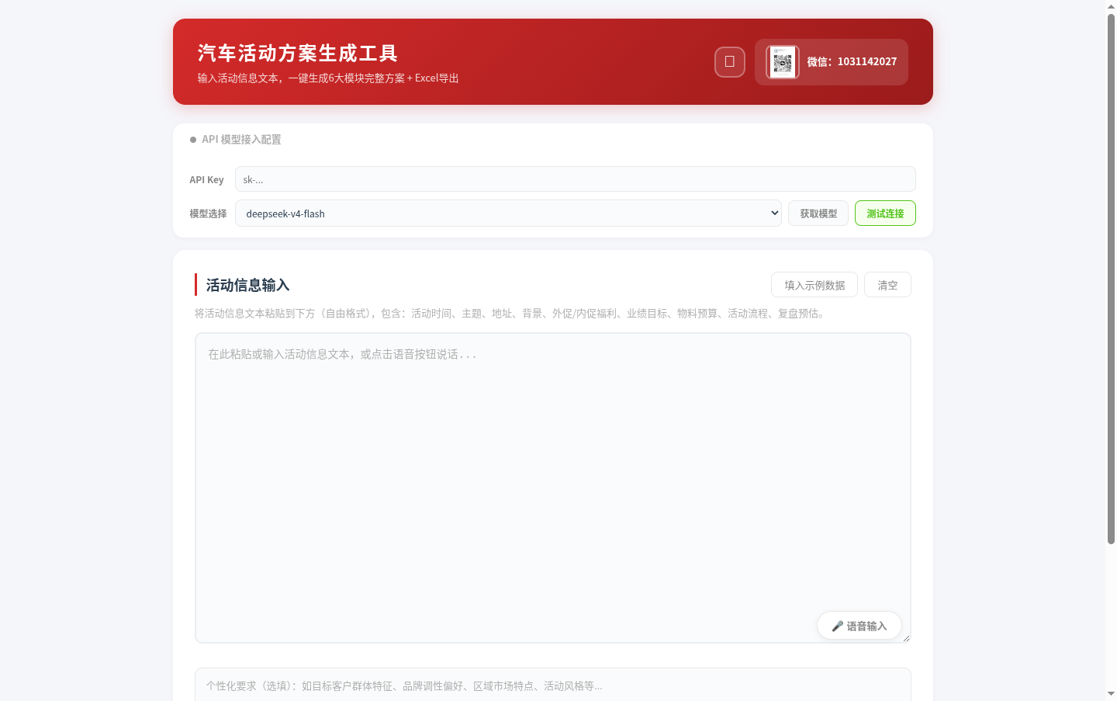Screen dimensions: 1117x701
Task: Click the API Key input field
Action: 575,179
